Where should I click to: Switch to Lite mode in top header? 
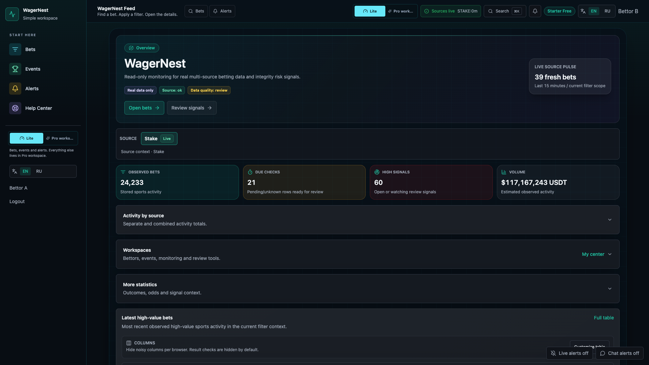click(x=370, y=11)
